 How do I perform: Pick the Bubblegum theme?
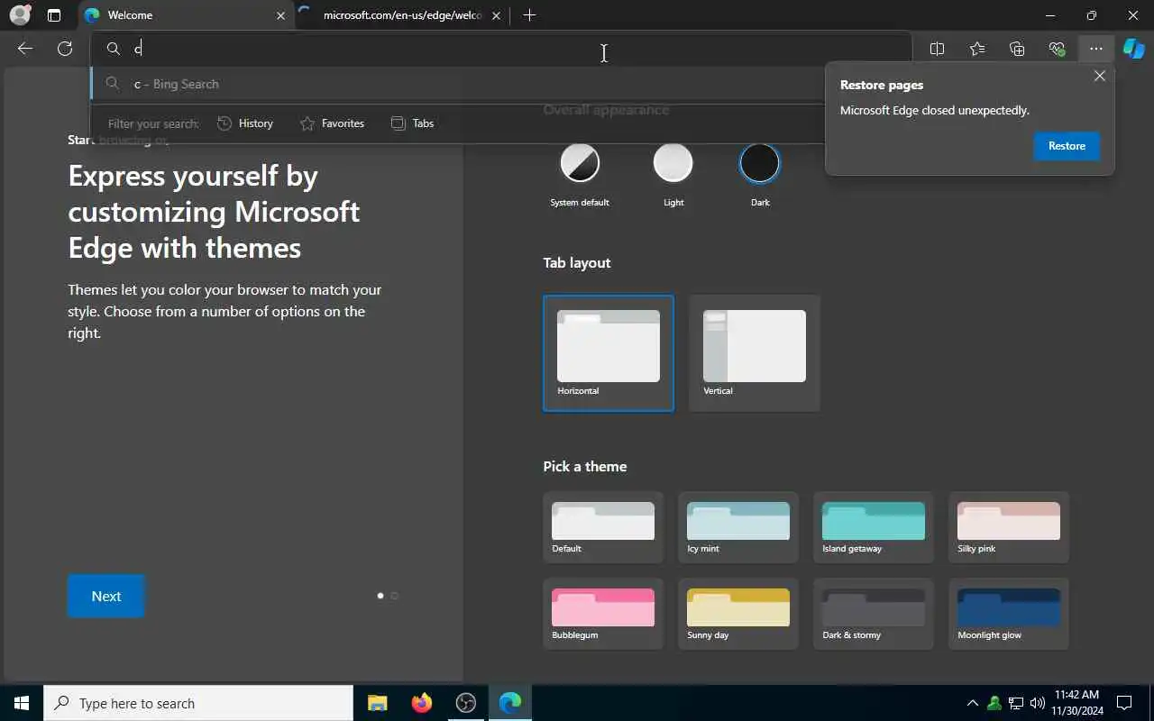coord(603,614)
